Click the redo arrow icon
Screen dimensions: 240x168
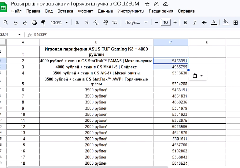25,23
